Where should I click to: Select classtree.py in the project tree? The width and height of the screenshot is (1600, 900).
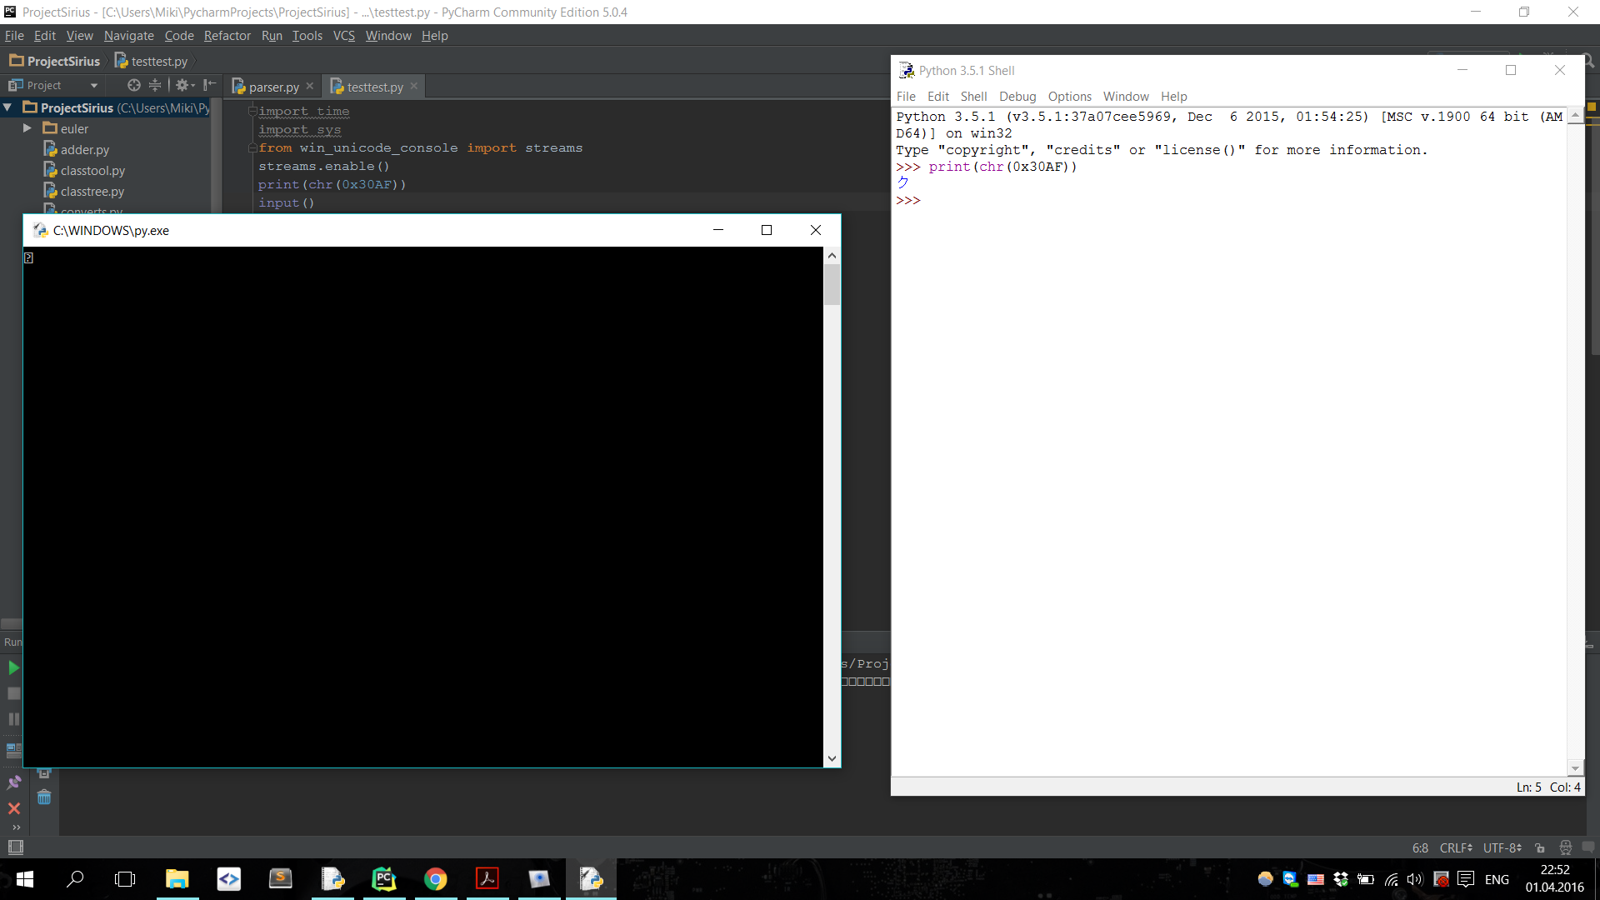pyautogui.click(x=83, y=191)
